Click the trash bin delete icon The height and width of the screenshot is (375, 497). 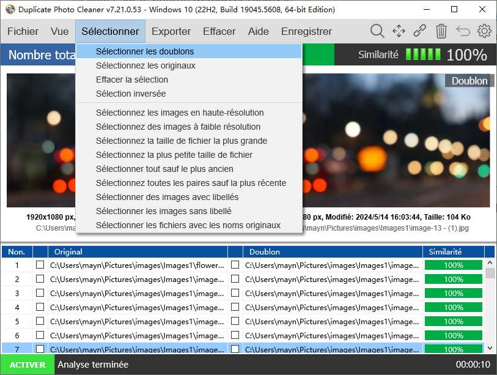(441, 31)
